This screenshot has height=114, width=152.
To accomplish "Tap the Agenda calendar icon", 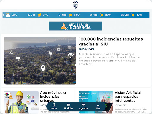I will click(x=83, y=105).
